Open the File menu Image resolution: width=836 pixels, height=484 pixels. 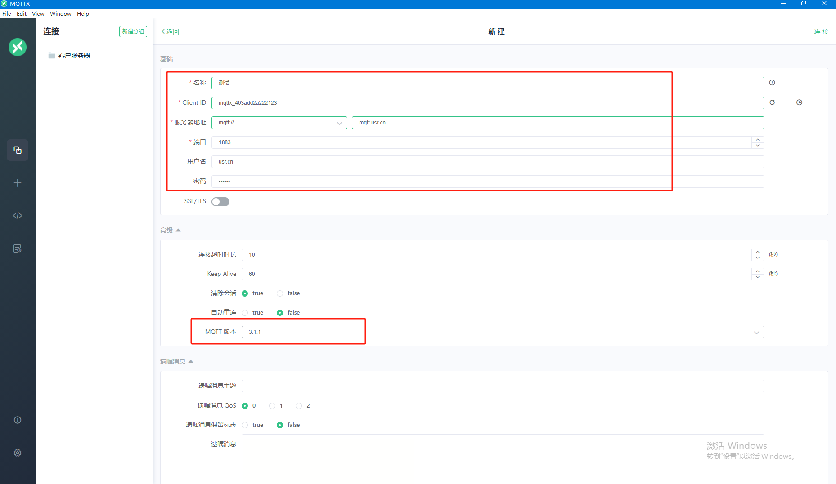[x=7, y=14]
